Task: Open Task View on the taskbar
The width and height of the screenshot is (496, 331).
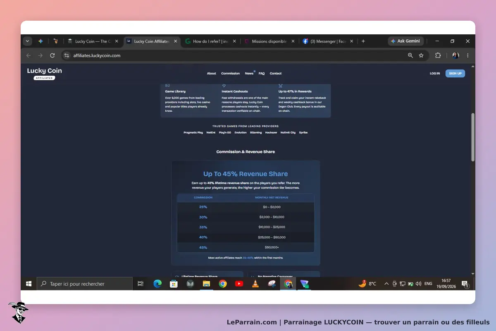Action: [x=141, y=284]
